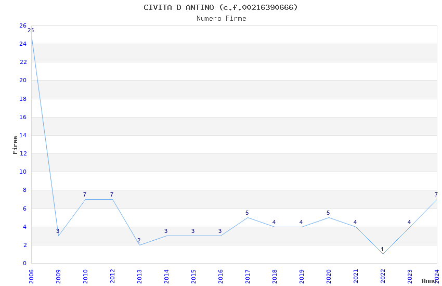Click data point label 1 for 2022

point(382,250)
